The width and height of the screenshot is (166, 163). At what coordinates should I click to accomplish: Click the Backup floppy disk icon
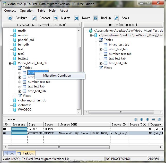96,18
